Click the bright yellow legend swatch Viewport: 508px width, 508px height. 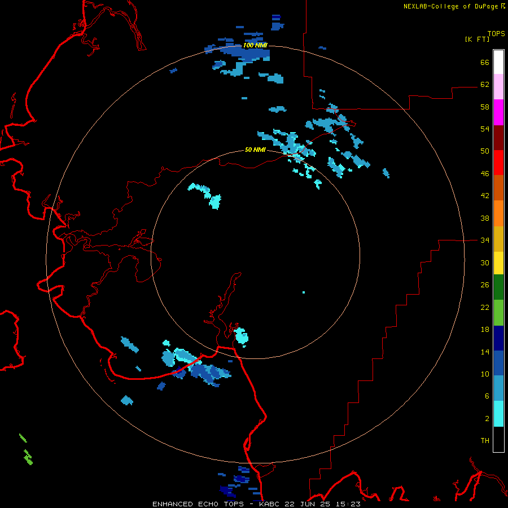tap(498, 263)
